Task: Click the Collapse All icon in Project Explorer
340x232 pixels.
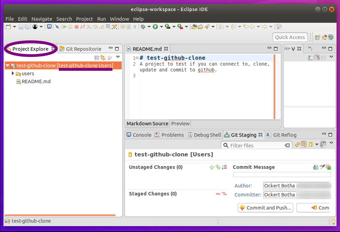Action: (x=97, y=58)
